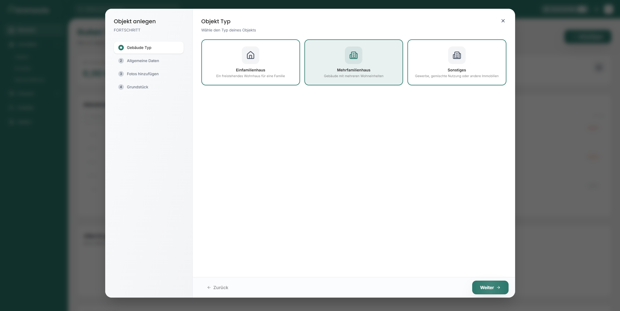Open the Gebäude Typ step
The image size is (620, 311).
[x=149, y=48]
